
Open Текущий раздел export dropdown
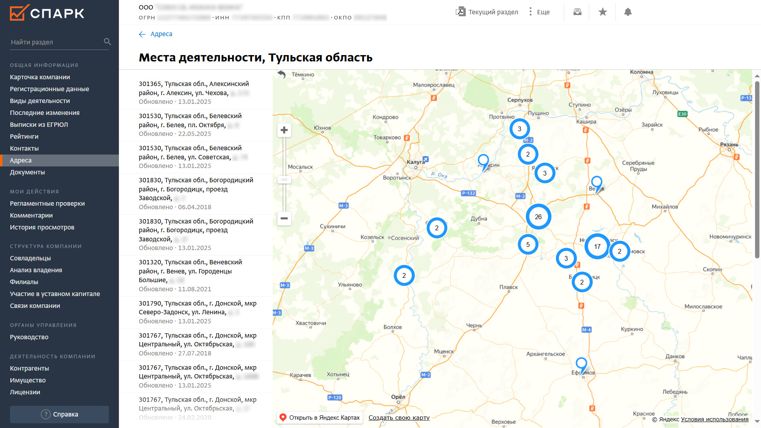(487, 12)
